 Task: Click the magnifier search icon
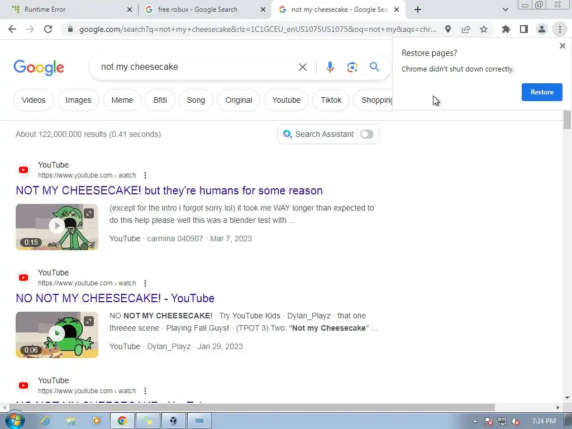point(374,67)
